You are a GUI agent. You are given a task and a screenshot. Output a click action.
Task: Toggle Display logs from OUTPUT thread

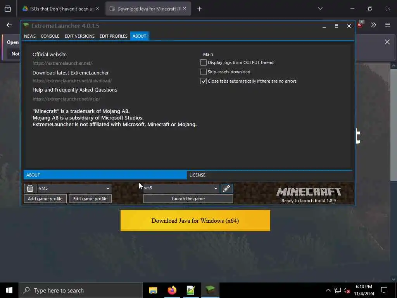click(203, 62)
